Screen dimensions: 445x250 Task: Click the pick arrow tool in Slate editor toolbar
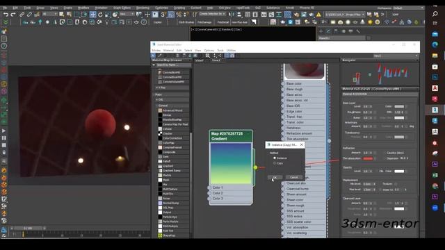coord(153,56)
